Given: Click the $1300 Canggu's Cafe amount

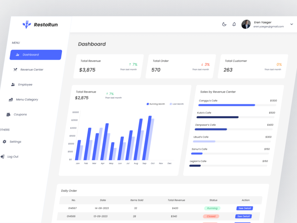Looking at the screenshot, I should (x=274, y=101).
